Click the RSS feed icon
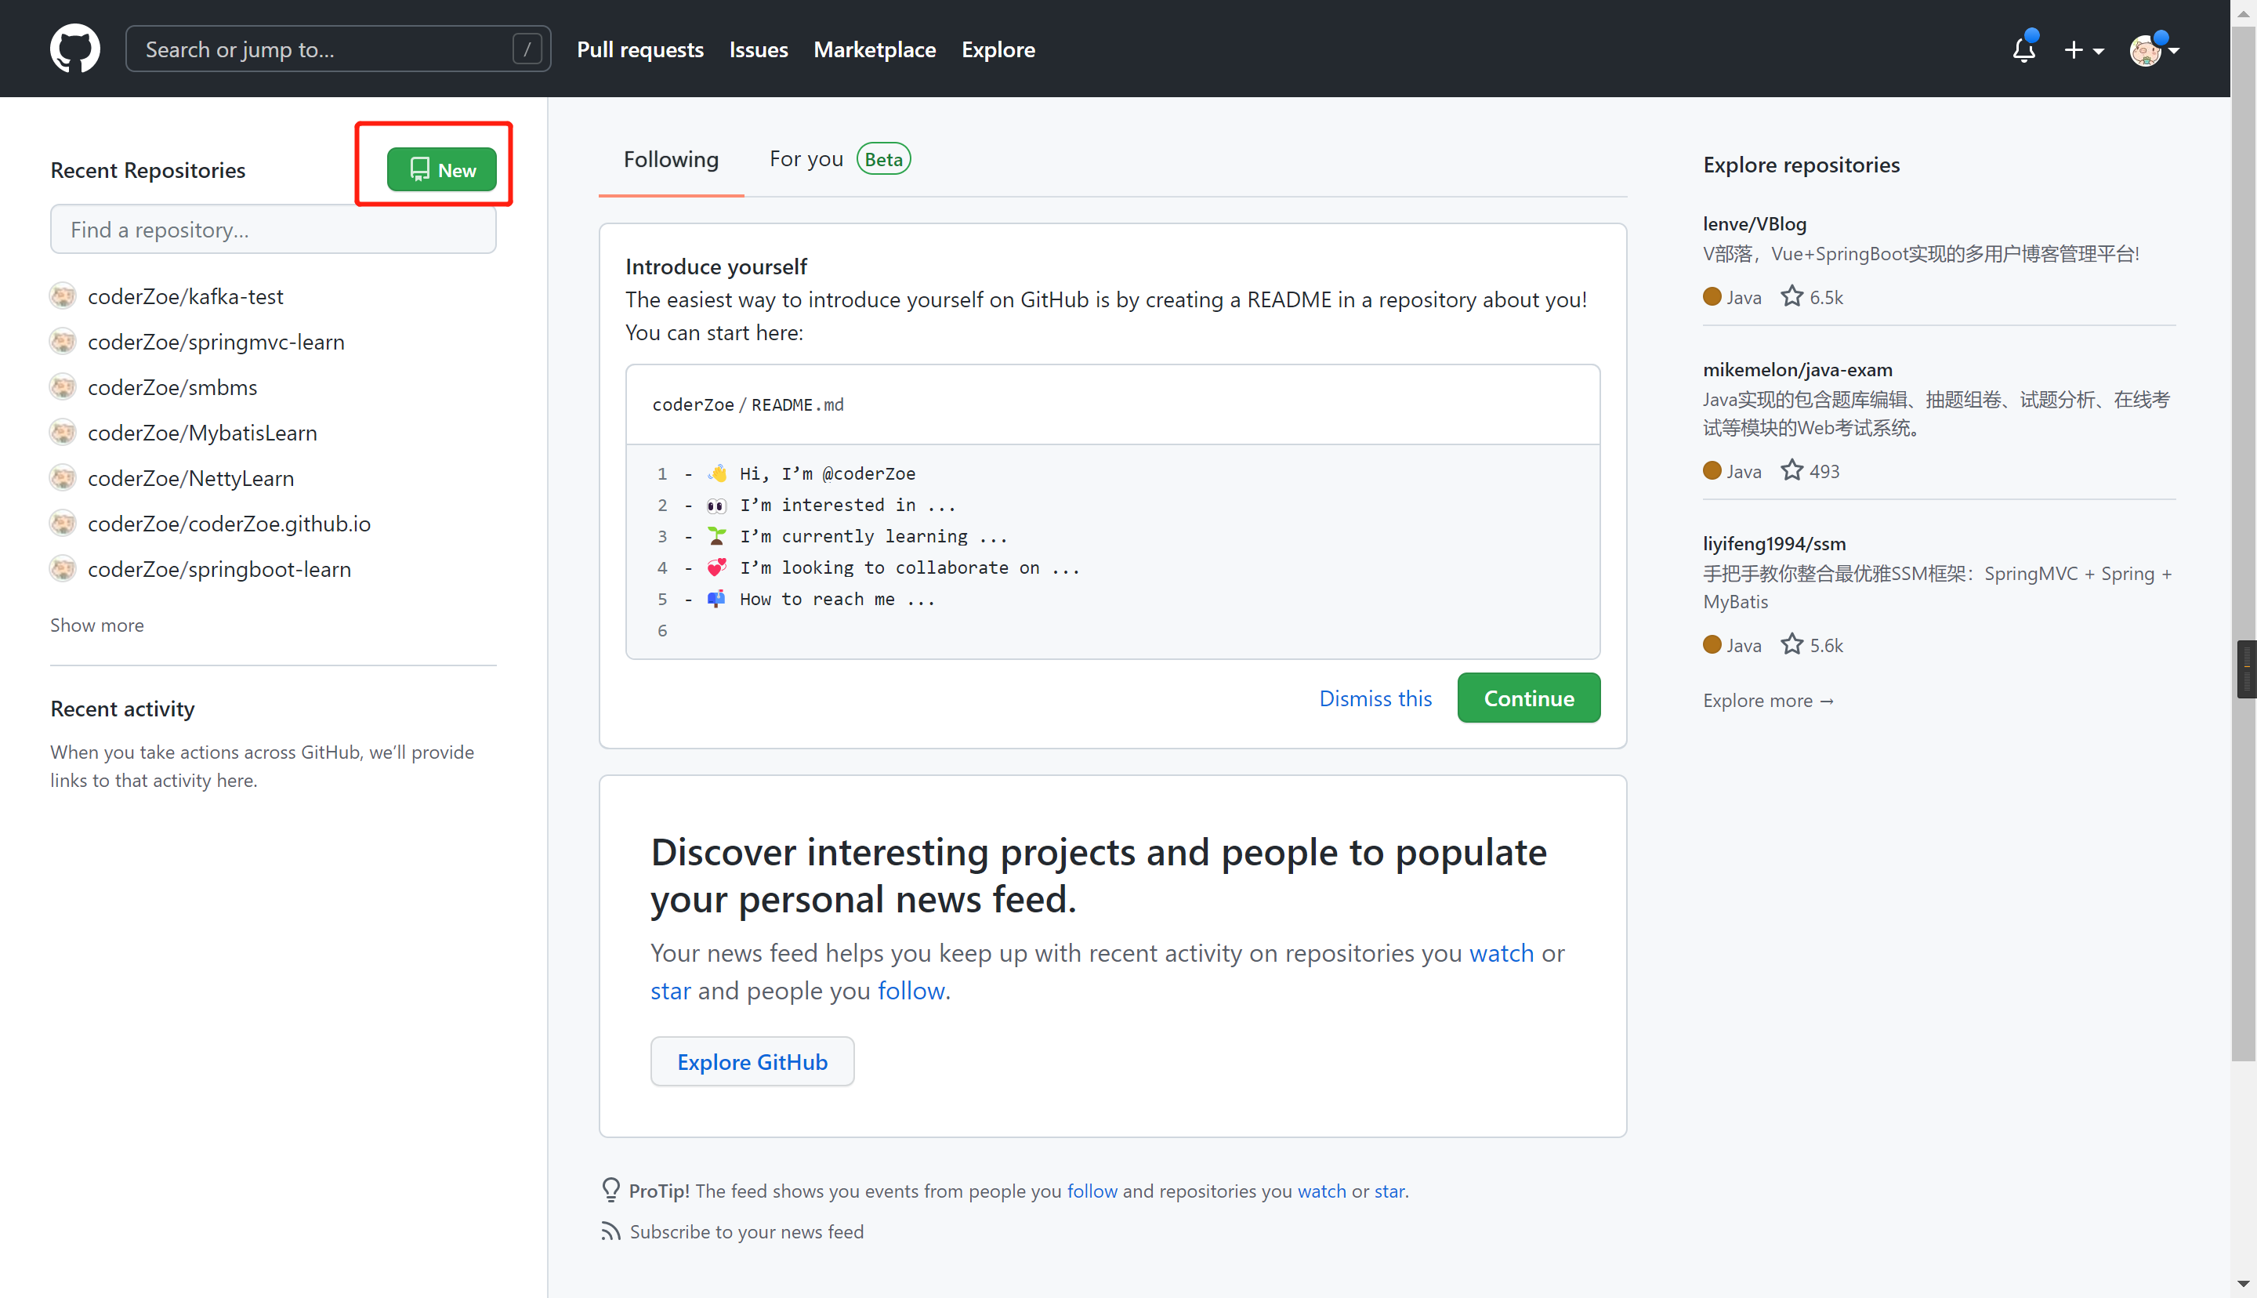 click(610, 1231)
